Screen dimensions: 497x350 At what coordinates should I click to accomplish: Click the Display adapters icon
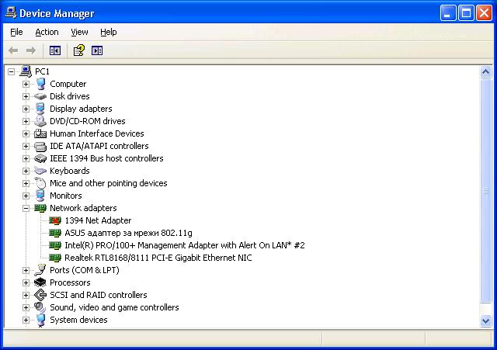pos(40,109)
